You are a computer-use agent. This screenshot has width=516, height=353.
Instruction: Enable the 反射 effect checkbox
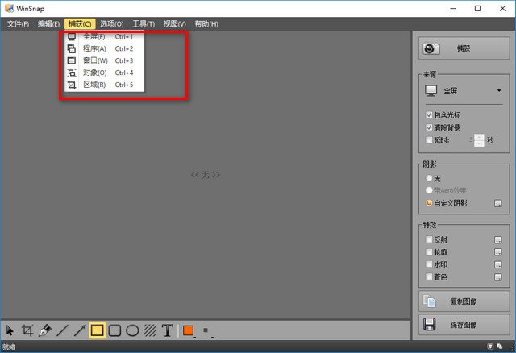(x=429, y=239)
